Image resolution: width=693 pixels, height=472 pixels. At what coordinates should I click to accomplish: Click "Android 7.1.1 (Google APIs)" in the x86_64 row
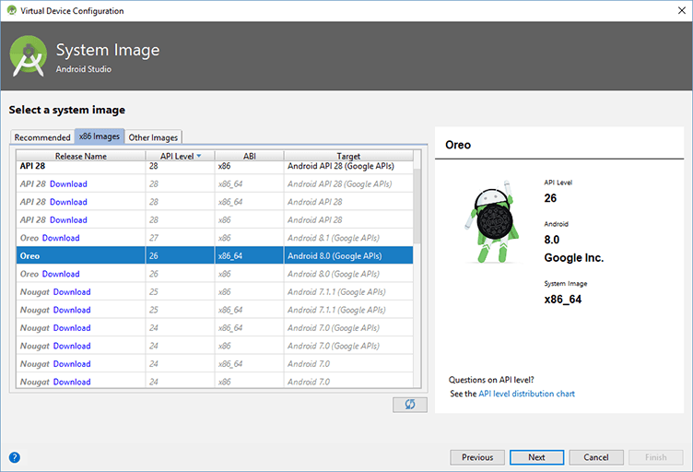[x=336, y=311]
